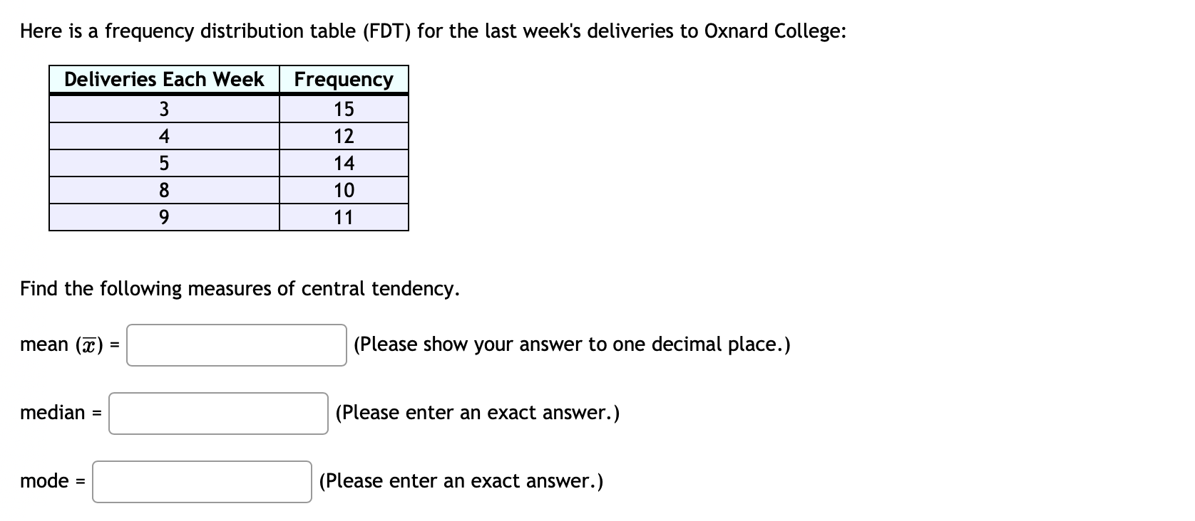Click the one decimal place instruction text
Screen dimensions: 1195x521
[570, 344]
